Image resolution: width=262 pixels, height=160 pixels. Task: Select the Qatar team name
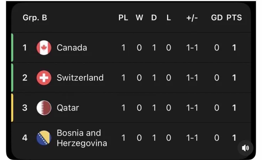tap(68, 108)
